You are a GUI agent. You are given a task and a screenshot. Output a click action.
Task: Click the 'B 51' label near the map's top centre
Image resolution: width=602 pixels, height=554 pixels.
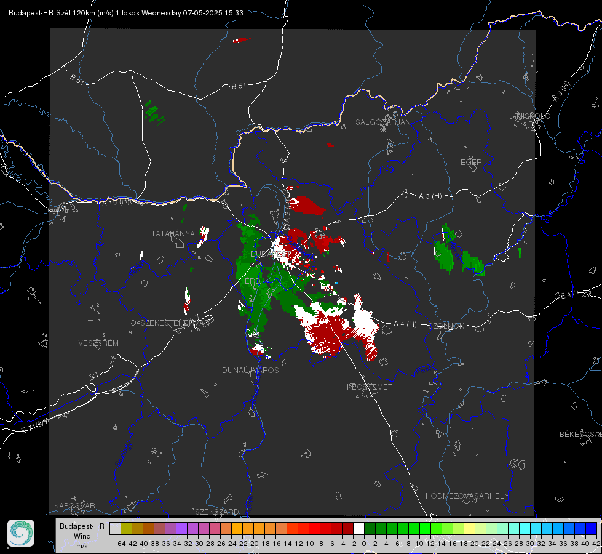[239, 86]
